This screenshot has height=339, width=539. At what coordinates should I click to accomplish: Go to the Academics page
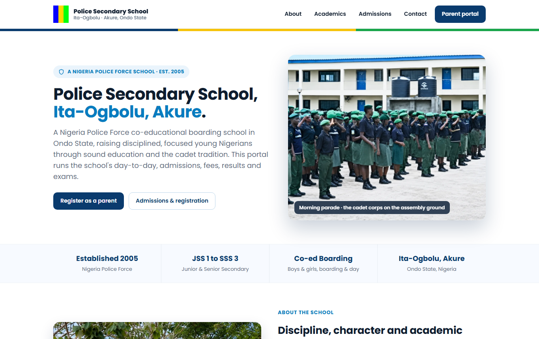330,14
